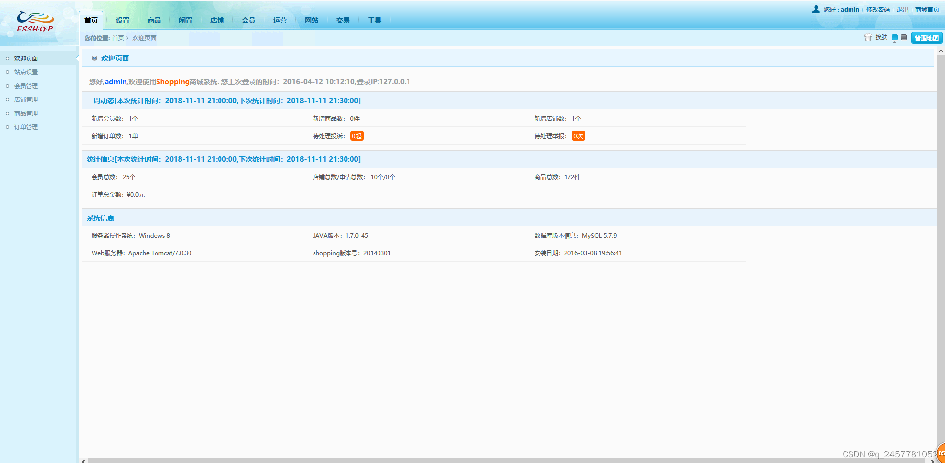Screen dimensions: 945x463
Task: Click 退出 to log out
Action: tap(902, 9)
